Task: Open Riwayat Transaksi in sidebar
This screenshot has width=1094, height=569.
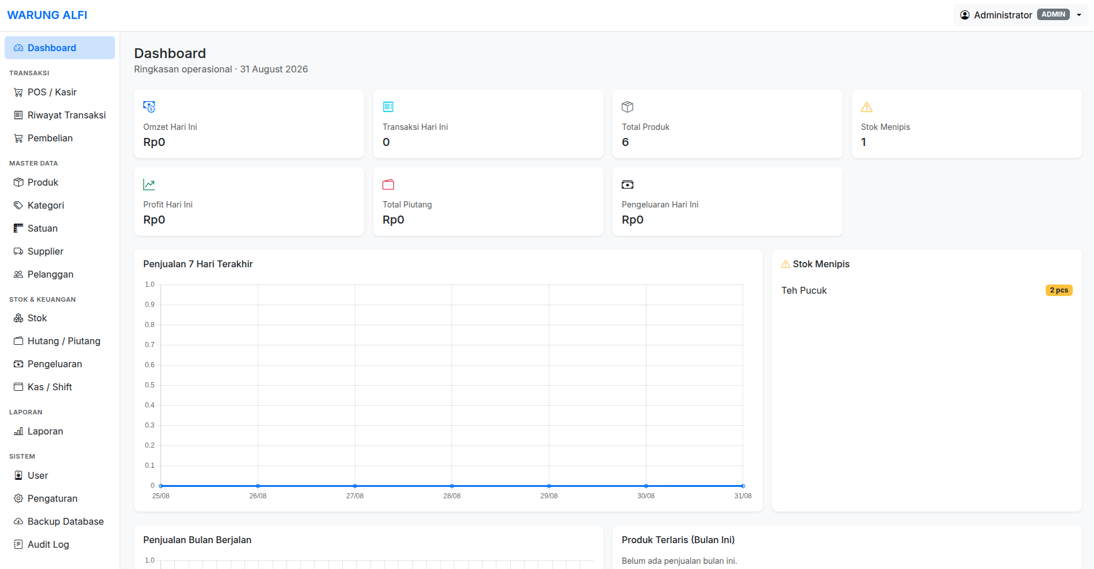Action: pos(60,115)
